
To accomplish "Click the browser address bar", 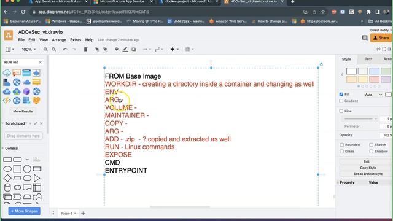I will coord(165,12).
